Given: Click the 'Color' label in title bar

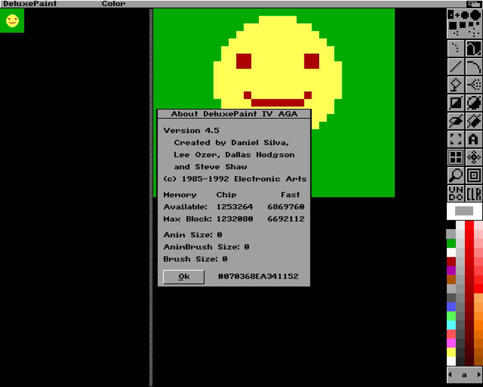Looking at the screenshot, I should coord(114,4).
